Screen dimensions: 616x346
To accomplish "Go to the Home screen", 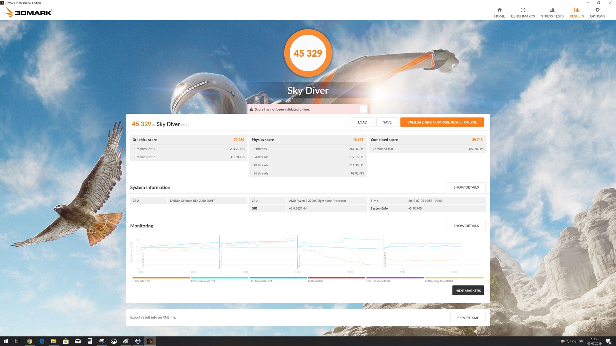I will (499, 12).
